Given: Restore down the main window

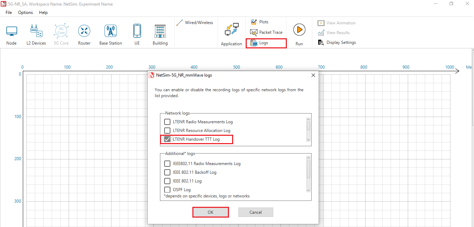Looking at the screenshot, I should point(451,4).
